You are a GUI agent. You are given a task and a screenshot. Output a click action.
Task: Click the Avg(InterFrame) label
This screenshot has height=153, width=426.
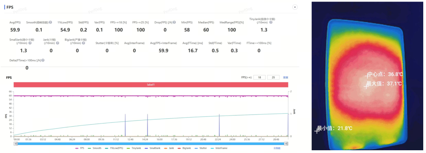click(x=134, y=43)
